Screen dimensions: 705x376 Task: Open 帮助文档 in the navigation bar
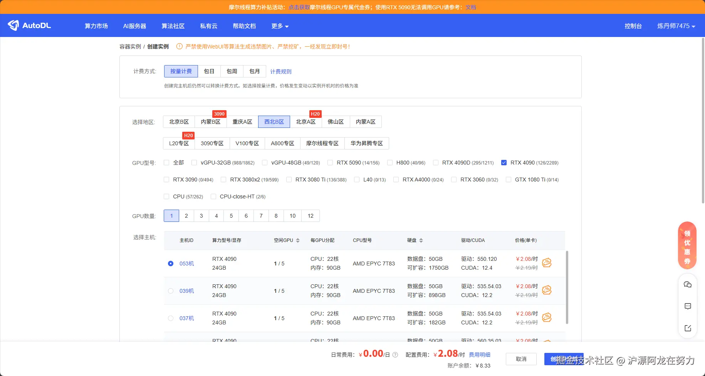pyautogui.click(x=244, y=26)
